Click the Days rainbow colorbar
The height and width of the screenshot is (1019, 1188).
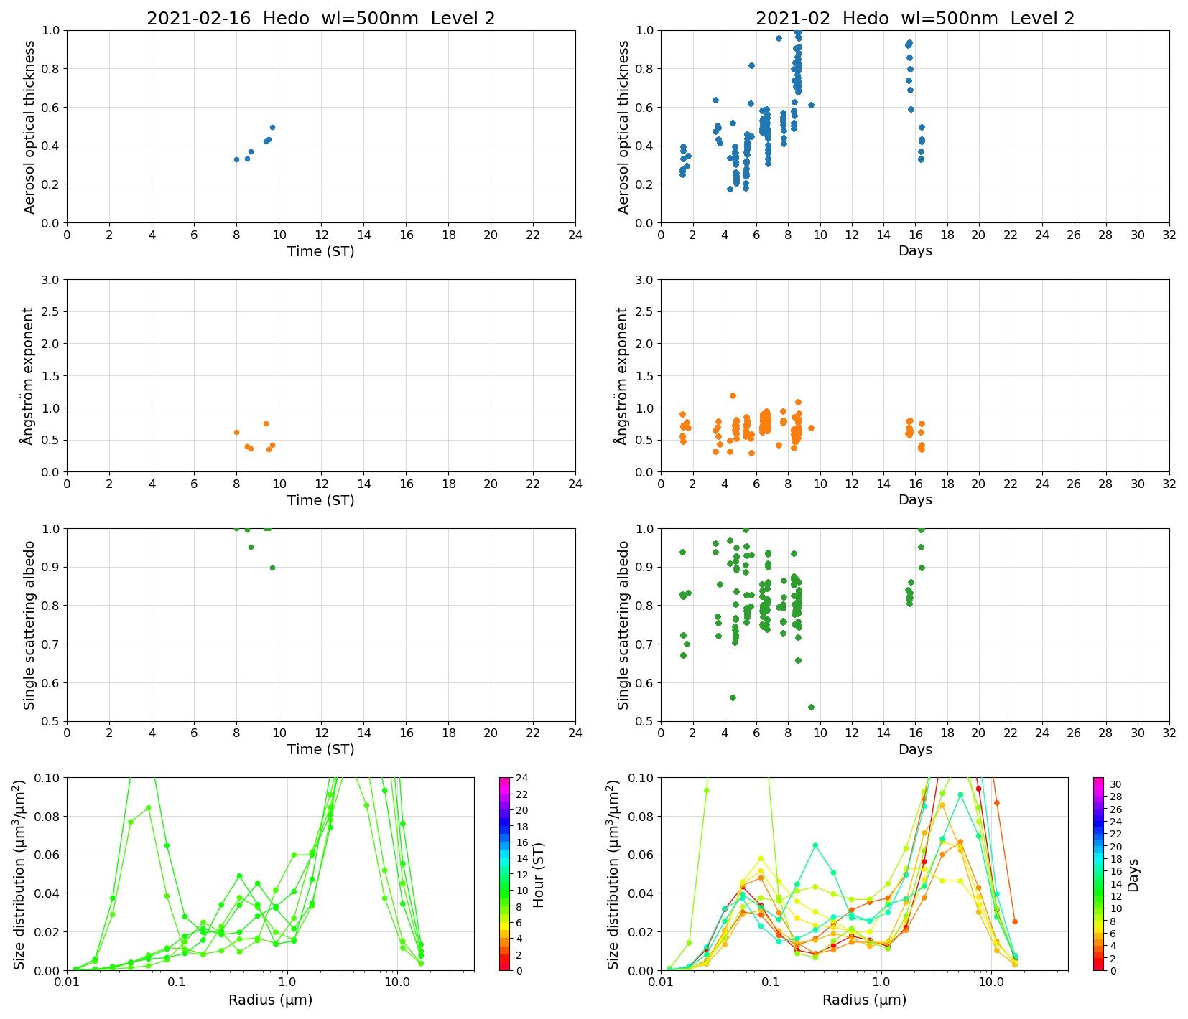pyautogui.click(x=1099, y=874)
